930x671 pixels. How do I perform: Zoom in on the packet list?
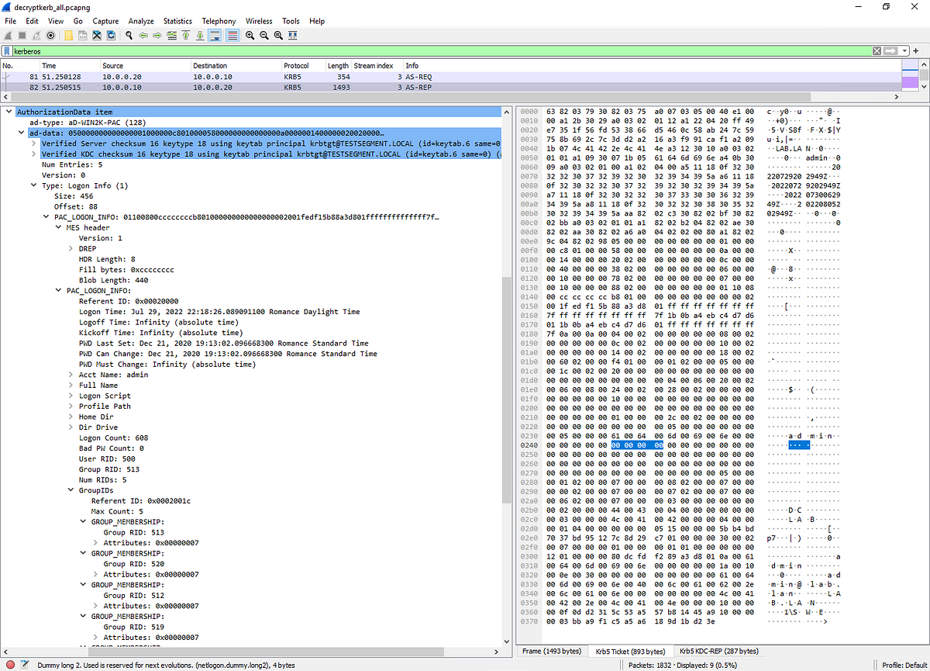(250, 35)
